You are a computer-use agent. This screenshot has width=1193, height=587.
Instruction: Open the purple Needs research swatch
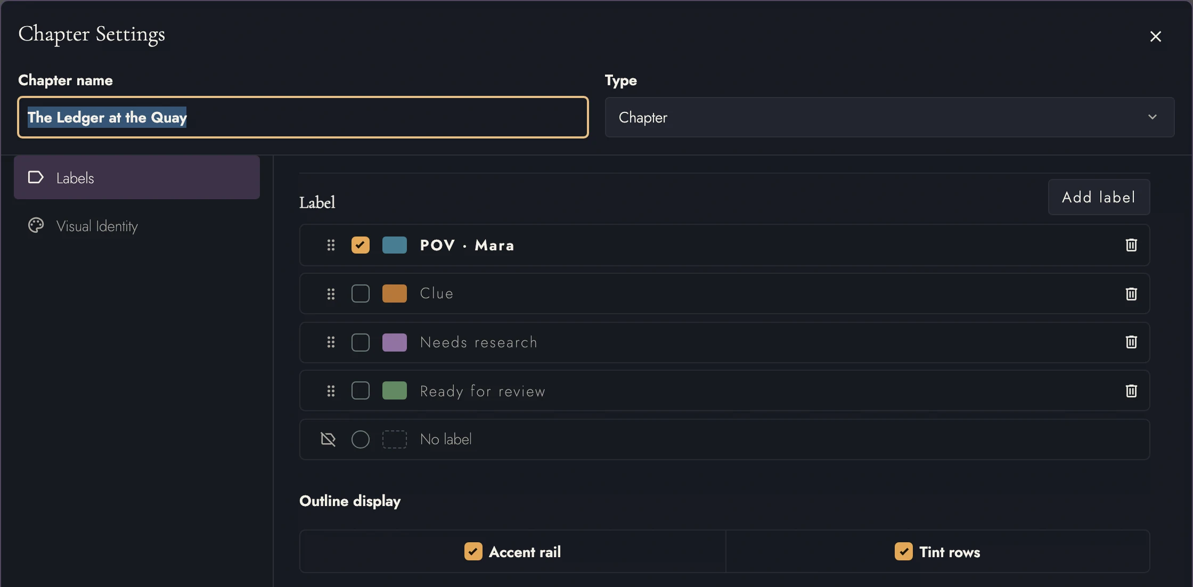pos(395,342)
